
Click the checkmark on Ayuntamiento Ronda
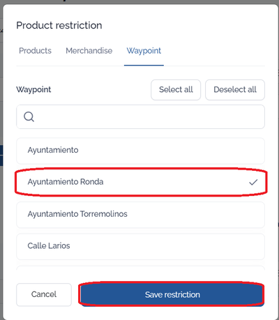pos(253,182)
